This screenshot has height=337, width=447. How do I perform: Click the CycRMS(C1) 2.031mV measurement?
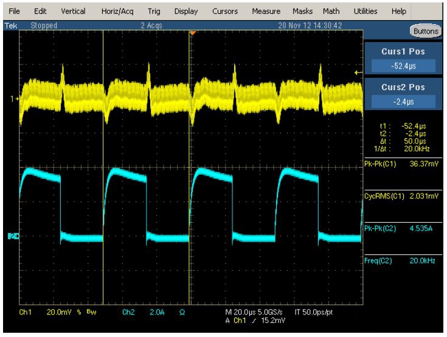tap(401, 196)
